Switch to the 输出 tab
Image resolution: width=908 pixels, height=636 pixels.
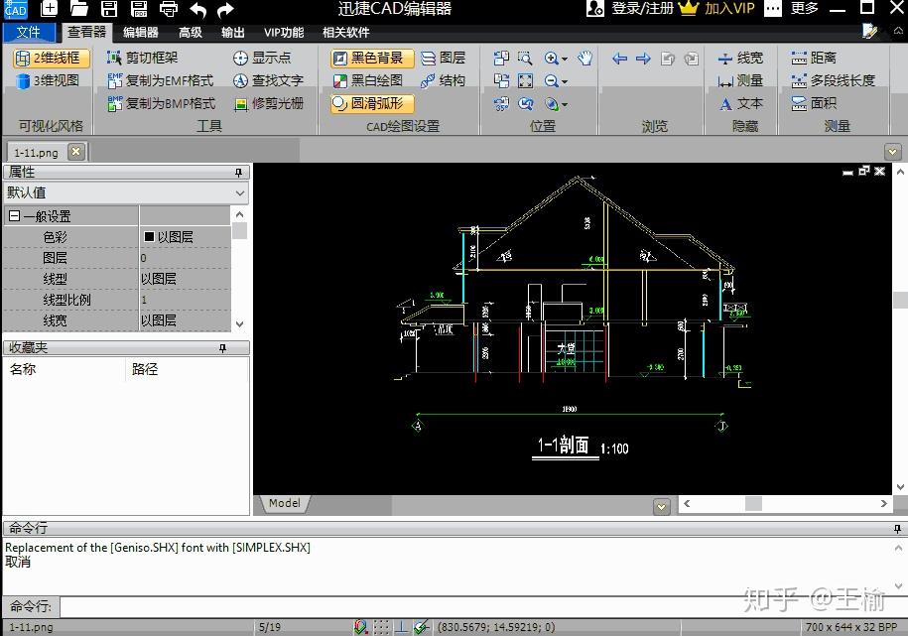point(233,33)
